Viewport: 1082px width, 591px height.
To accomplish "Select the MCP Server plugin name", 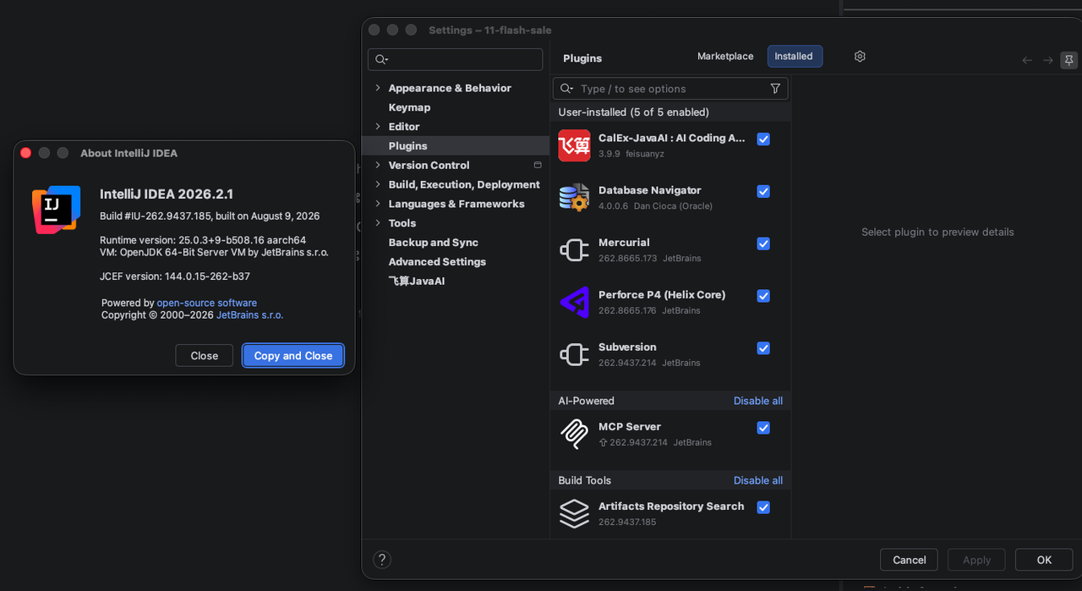I will pos(630,427).
